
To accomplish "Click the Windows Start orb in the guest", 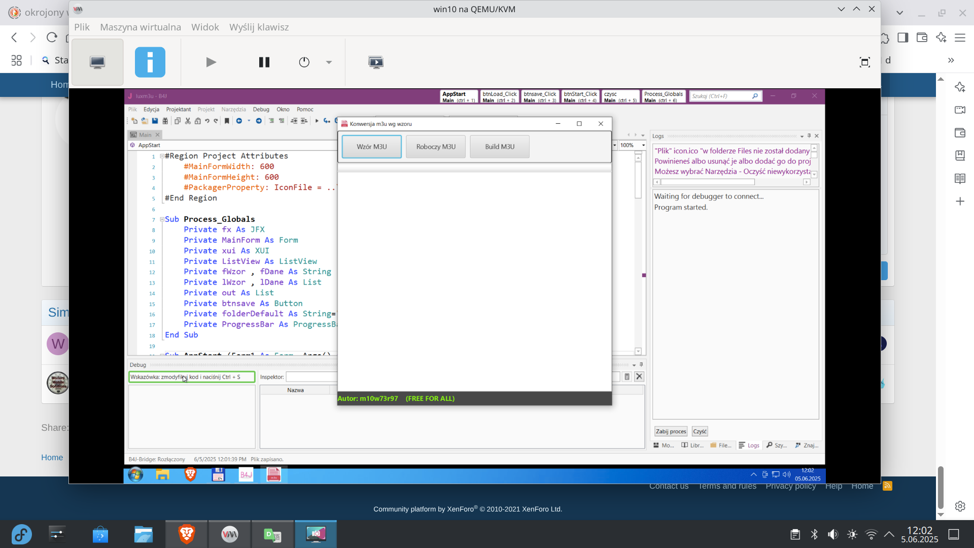I will pos(135,475).
